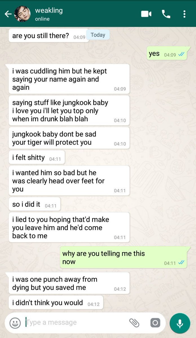The height and width of the screenshot is (338, 196).
Task: Tap the back arrow to leave chat
Action: (8, 14)
